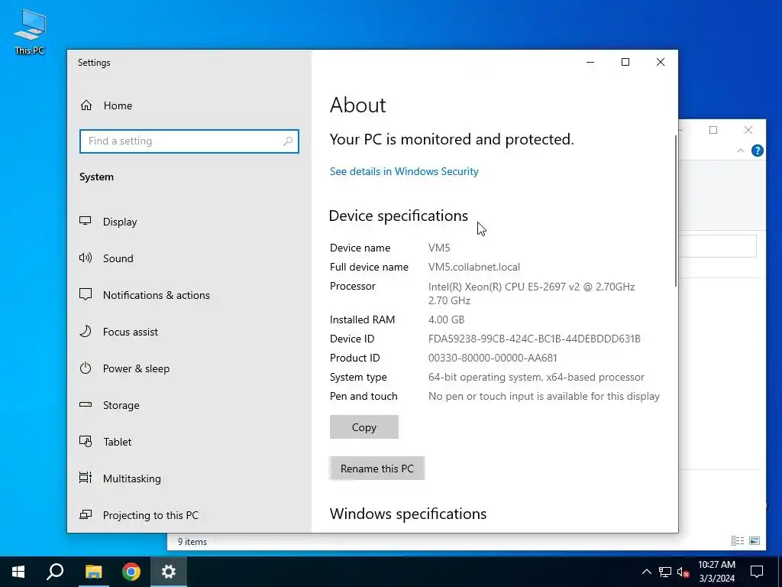The height and width of the screenshot is (587, 782).
Task: Click Rename this PC button
Action: 377,469
